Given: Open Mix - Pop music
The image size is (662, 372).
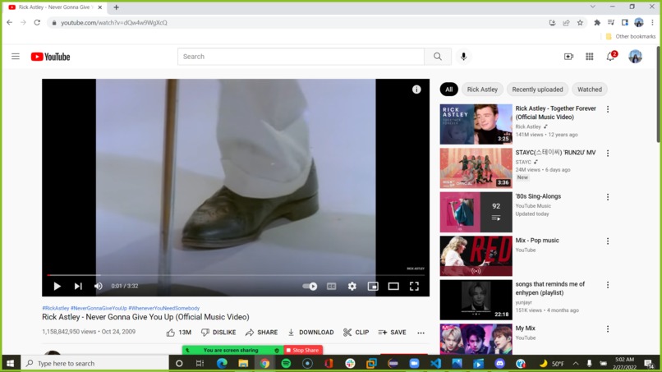Looking at the screenshot, I should tap(537, 241).
